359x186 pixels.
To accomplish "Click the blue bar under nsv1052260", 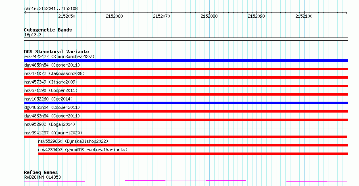I will (x=186, y=103).
